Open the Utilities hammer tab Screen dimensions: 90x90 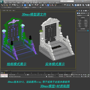tap(88, 11)
